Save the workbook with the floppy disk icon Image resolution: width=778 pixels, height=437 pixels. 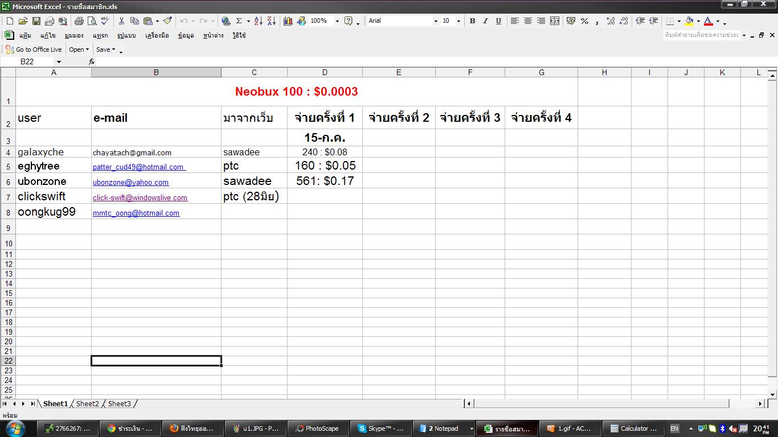point(36,21)
